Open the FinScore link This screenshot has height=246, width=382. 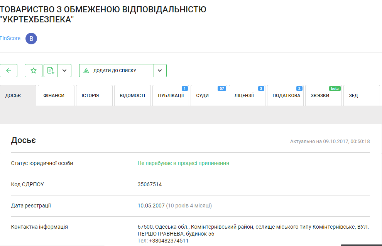10,39
